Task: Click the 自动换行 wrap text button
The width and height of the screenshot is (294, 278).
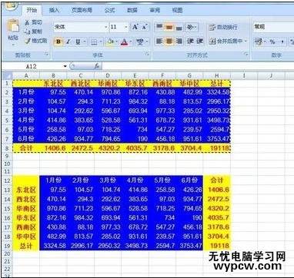Action: click(223, 27)
